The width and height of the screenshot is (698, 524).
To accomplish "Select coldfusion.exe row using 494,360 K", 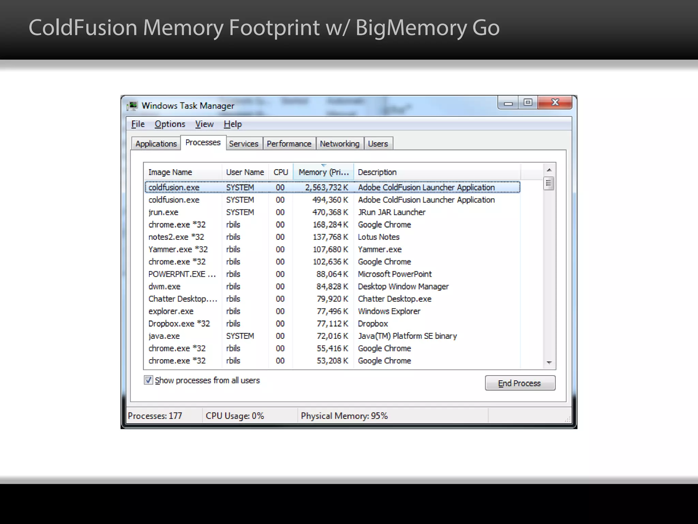I will (332, 200).
